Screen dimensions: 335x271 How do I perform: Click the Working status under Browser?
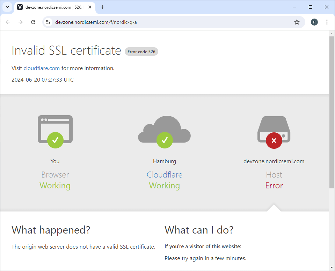[x=55, y=186]
